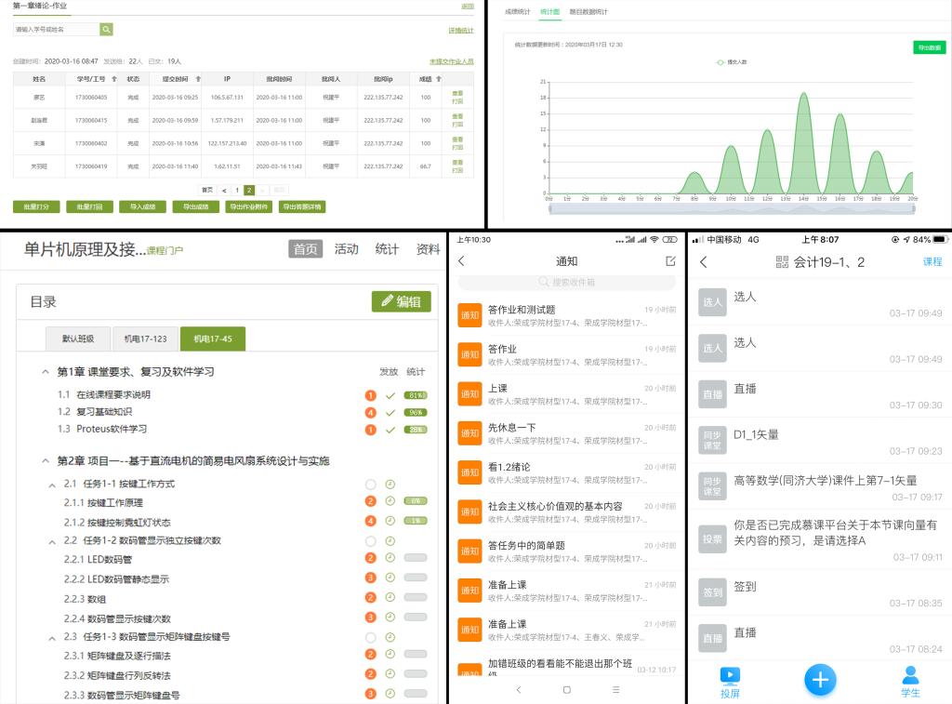Click release checkmark for 1.1 在线课程要求说明
This screenshot has width=952, height=704.
(x=390, y=395)
